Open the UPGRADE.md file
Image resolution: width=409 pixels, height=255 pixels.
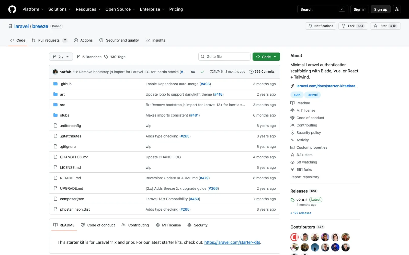(72, 188)
